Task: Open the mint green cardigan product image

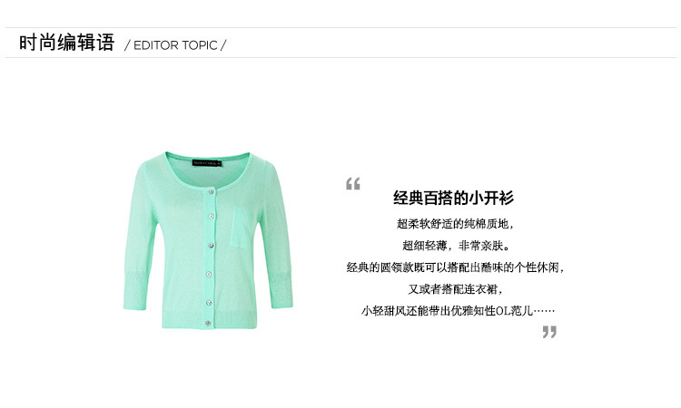Action: (x=208, y=240)
